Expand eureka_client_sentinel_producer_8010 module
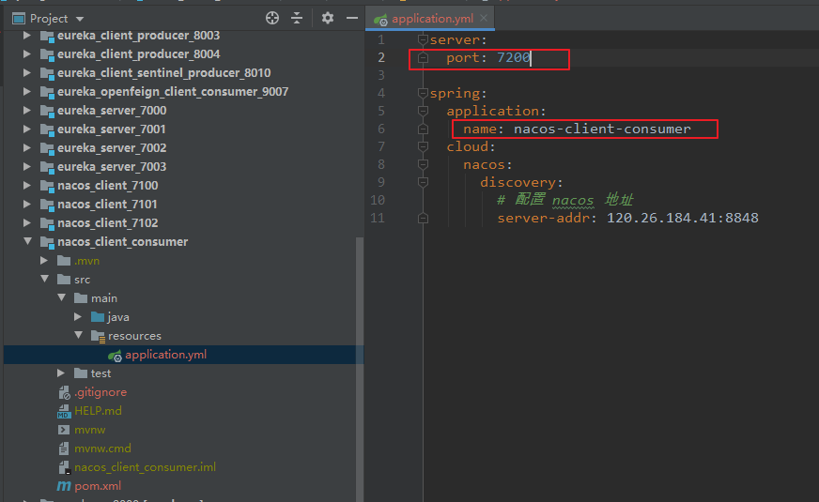 pyautogui.click(x=26, y=73)
